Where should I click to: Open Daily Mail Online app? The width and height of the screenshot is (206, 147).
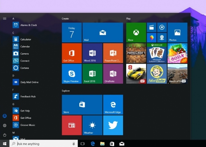pyautogui.click(x=26, y=82)
